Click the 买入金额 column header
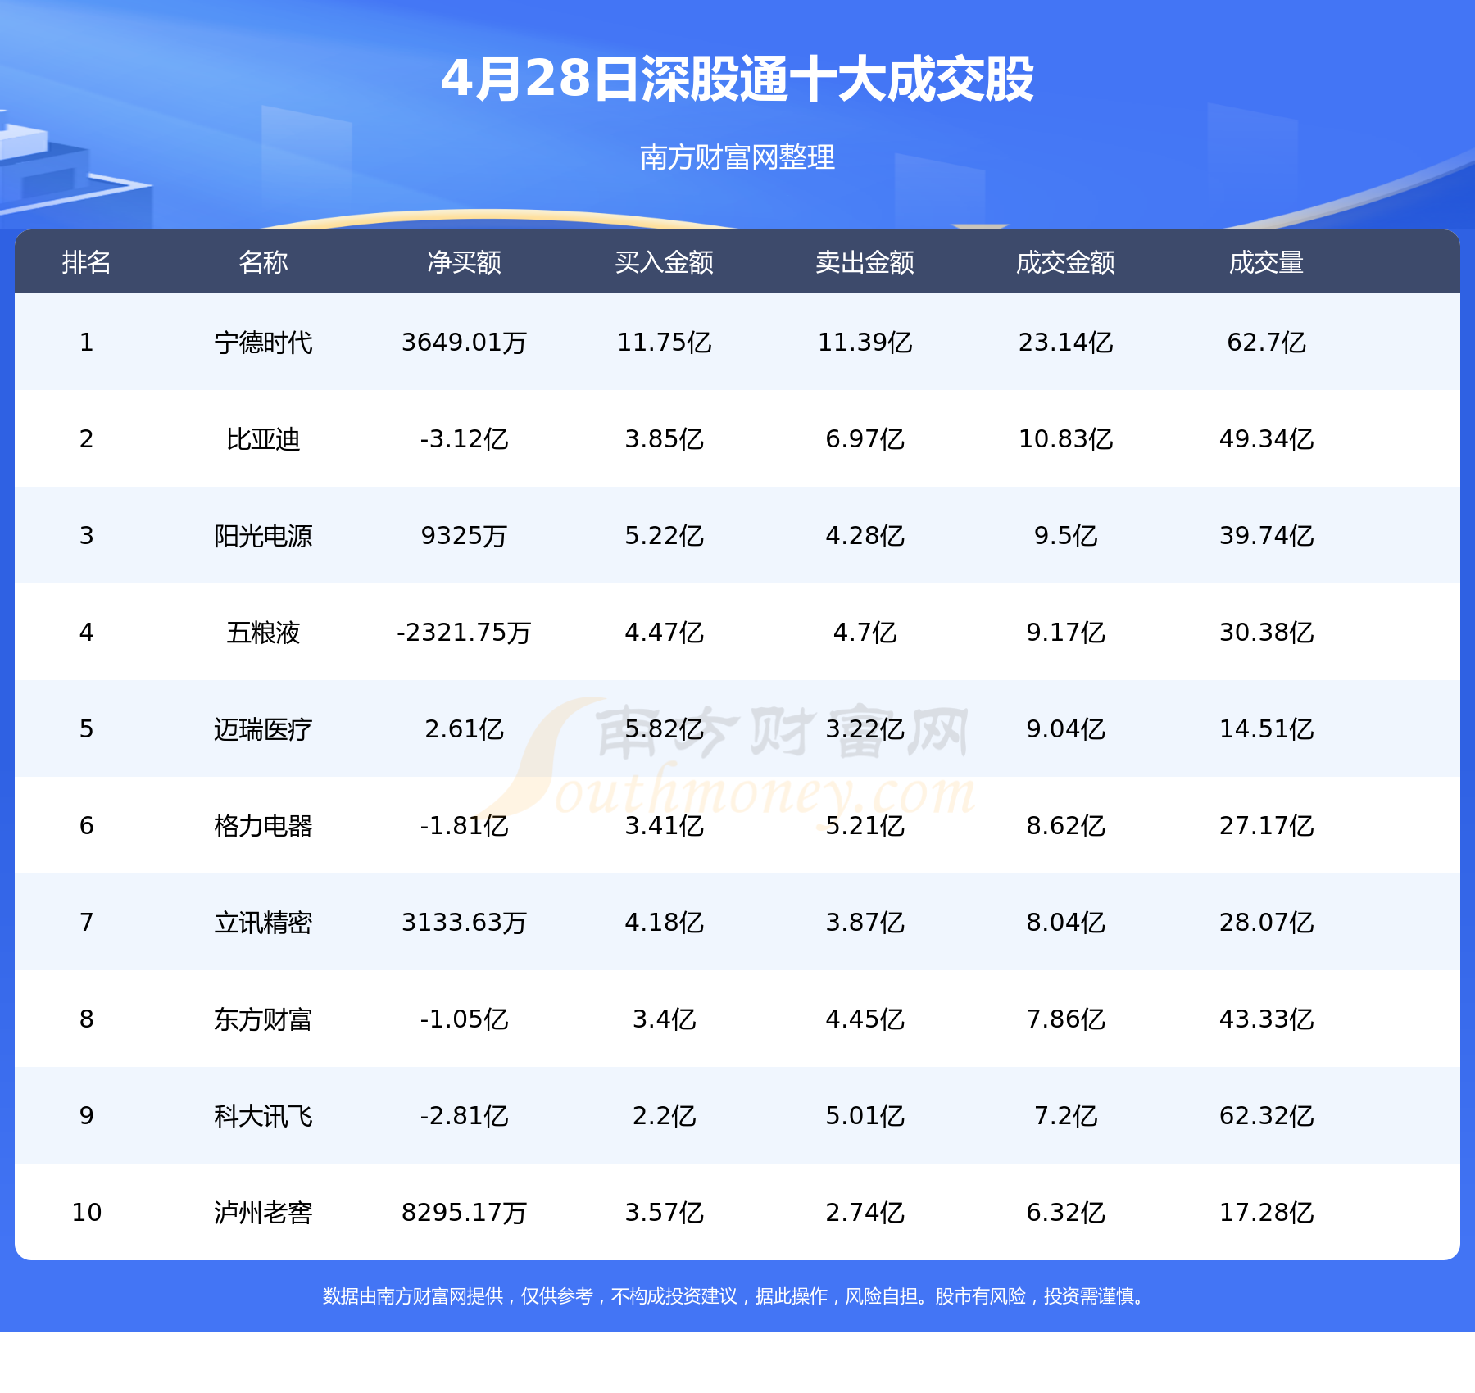This screenshot has width=1475, height=1393. pos(665,262)
